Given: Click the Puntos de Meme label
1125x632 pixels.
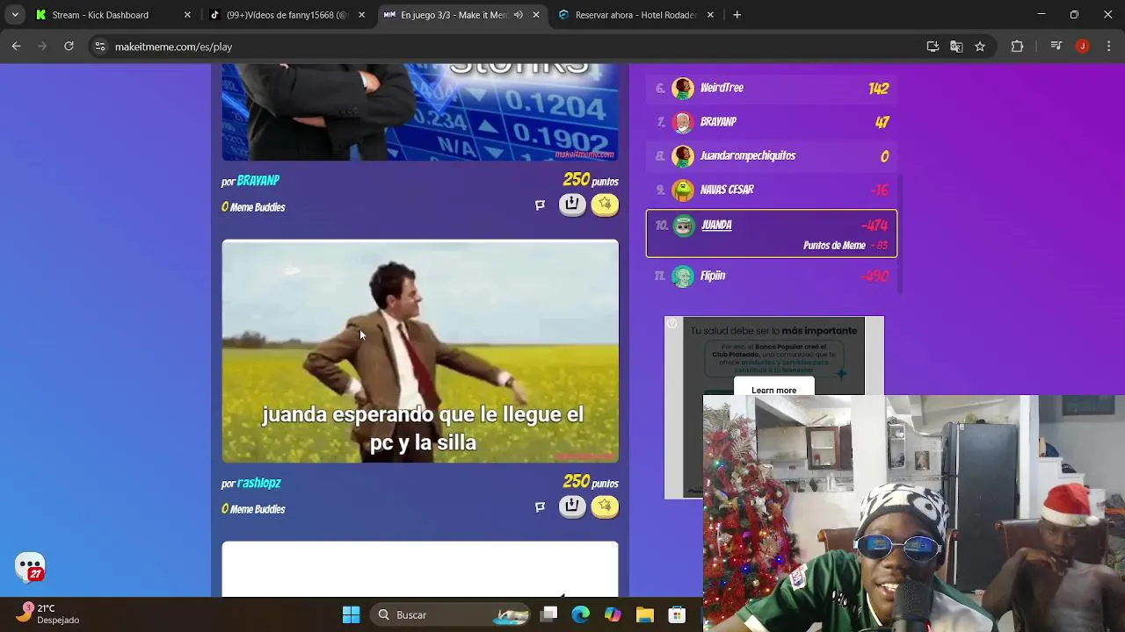Looking at the screenshot, I should pyautogui.click(x=834, y=246).
